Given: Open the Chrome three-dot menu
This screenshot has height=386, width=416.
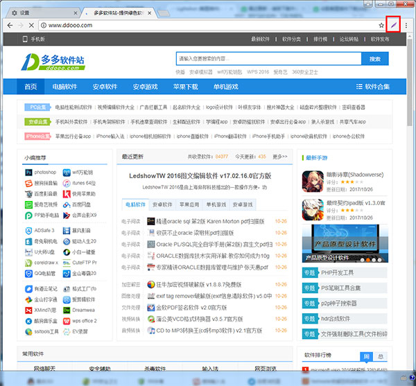Looking at the screenshot, I should pos(406,25).
